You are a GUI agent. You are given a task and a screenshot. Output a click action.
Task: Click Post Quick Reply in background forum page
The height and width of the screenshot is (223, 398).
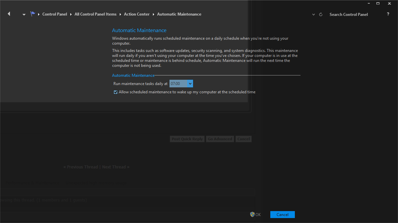point(187,139)
